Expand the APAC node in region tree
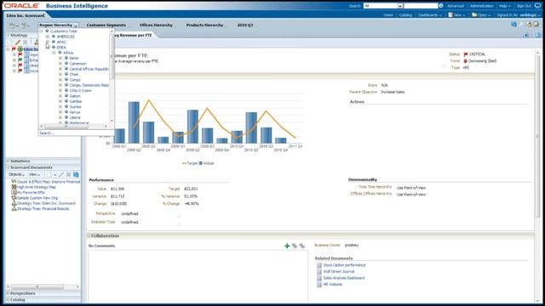This screenshot has width=545, height=306. coord(48,42)
